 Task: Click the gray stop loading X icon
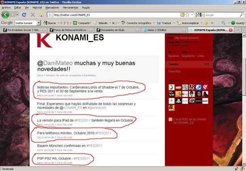pos(33,15)
